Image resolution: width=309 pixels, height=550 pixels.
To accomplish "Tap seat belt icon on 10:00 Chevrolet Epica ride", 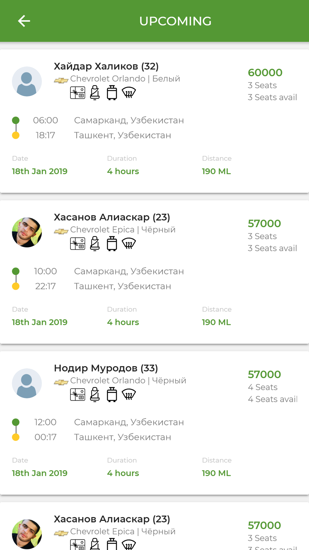I will pyautogui.click(x=95, y=243).
